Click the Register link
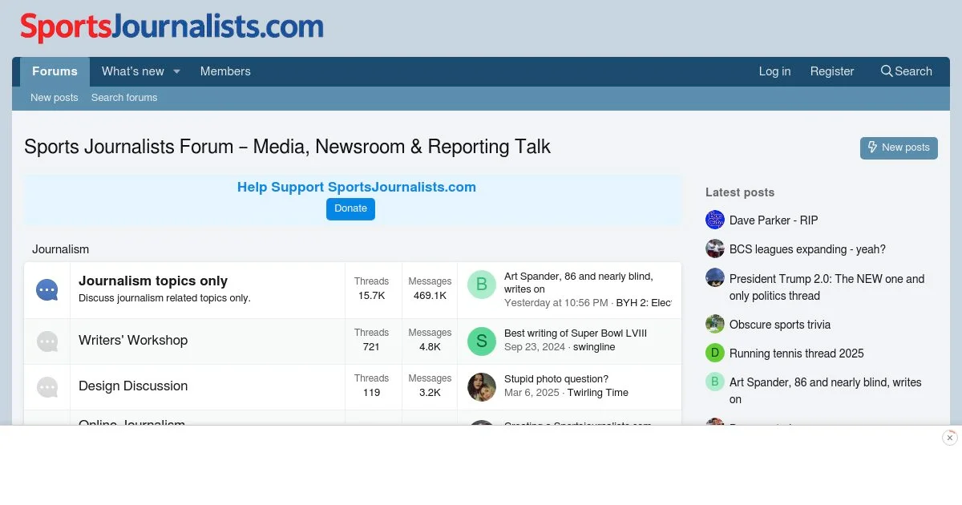Image resolution: width=962 pixels, height=505 pixels. (x=832, y=71)
